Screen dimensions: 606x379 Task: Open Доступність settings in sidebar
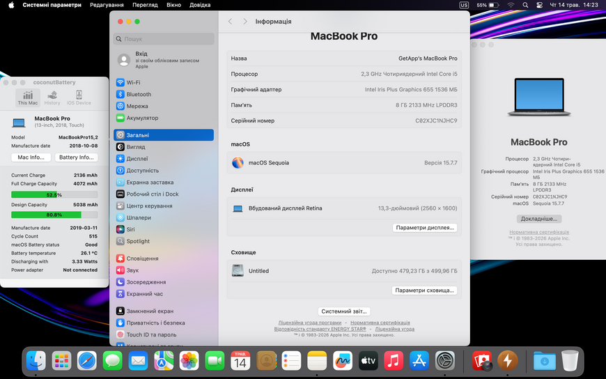pyautogui.click(x=164, y=171)
